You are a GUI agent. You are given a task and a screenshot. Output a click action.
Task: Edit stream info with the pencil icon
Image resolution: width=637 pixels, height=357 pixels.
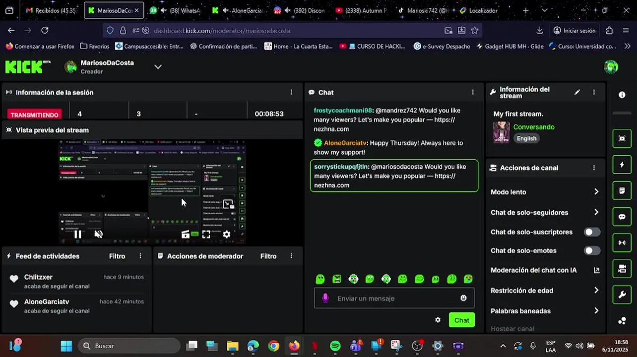click(x=577, y=92)
